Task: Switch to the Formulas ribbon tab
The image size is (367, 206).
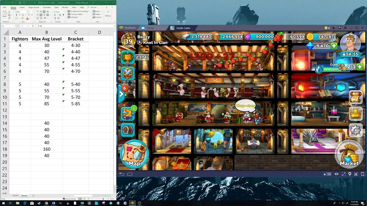Action: [x=47, y=7]
